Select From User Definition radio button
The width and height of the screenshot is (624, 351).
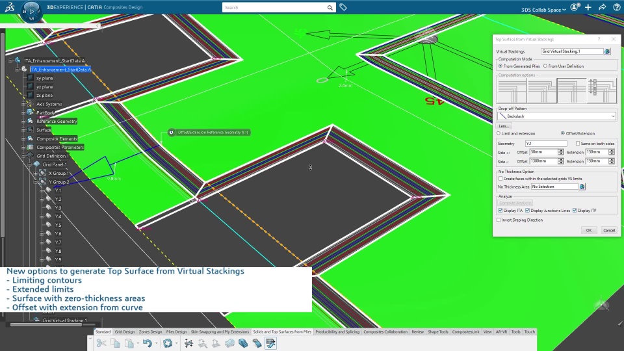545,66
